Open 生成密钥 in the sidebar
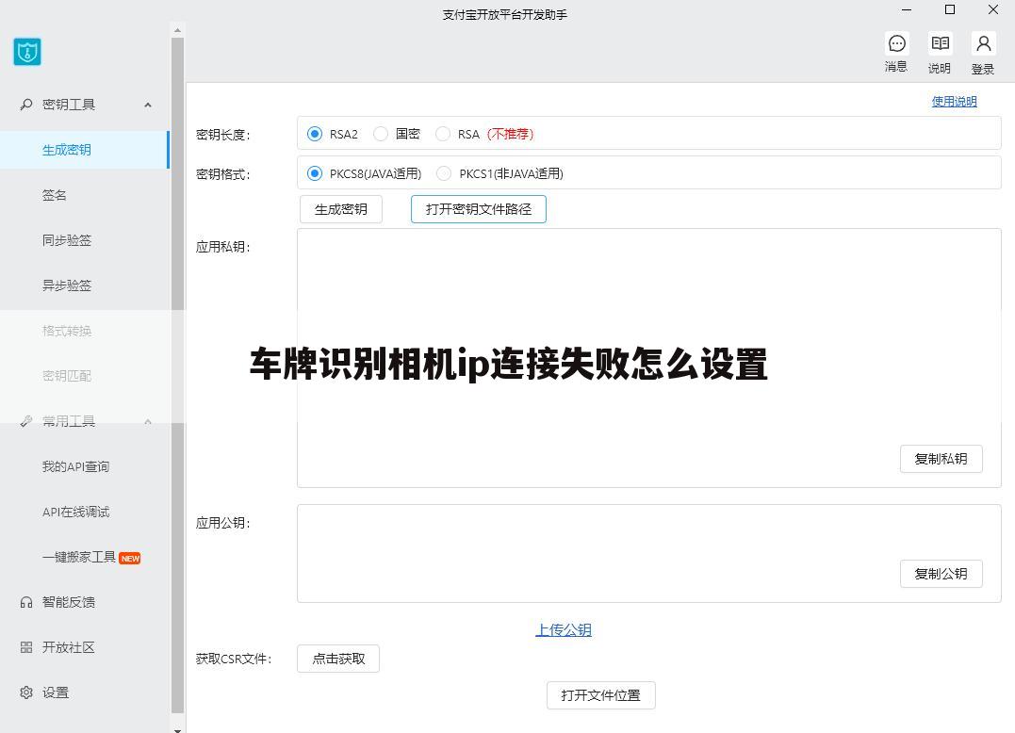 click(x=84, y=150)
